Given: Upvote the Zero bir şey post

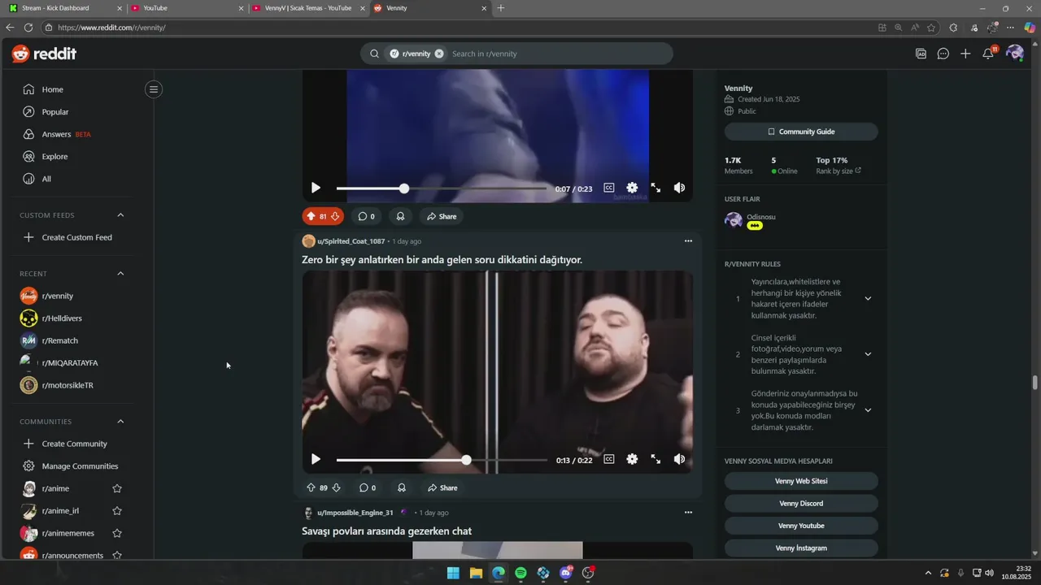Looking at the screenshot, I should [x=311, y=487].
